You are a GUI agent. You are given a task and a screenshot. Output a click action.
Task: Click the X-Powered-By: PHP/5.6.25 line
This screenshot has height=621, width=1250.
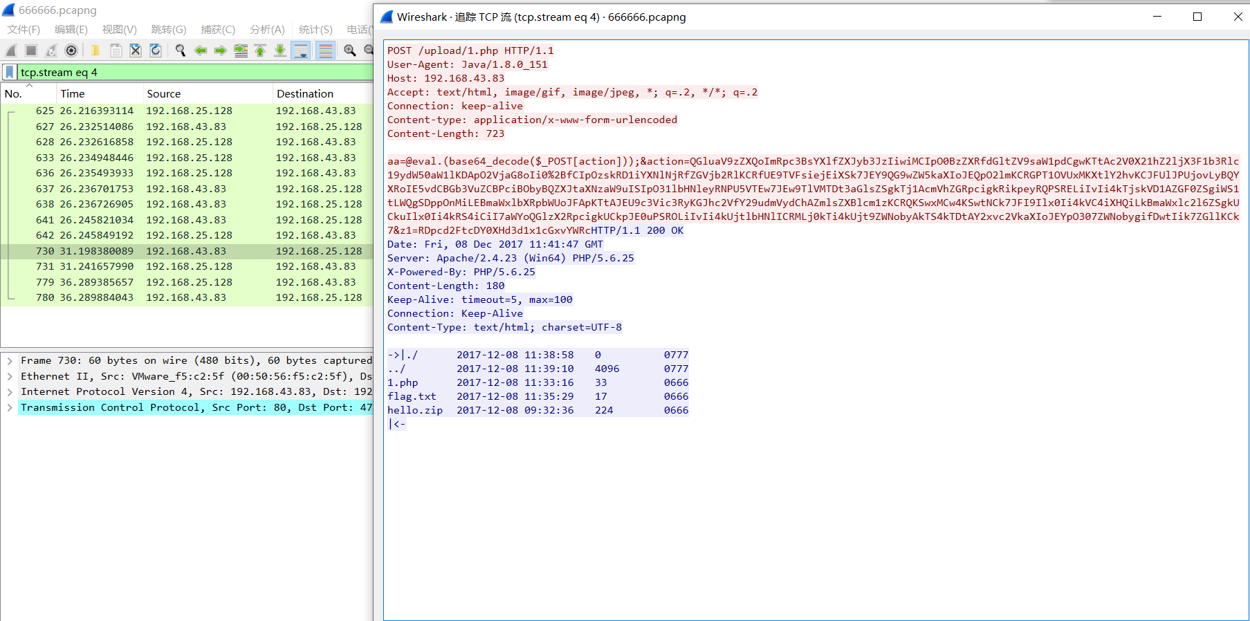click(x=461, y=272)
